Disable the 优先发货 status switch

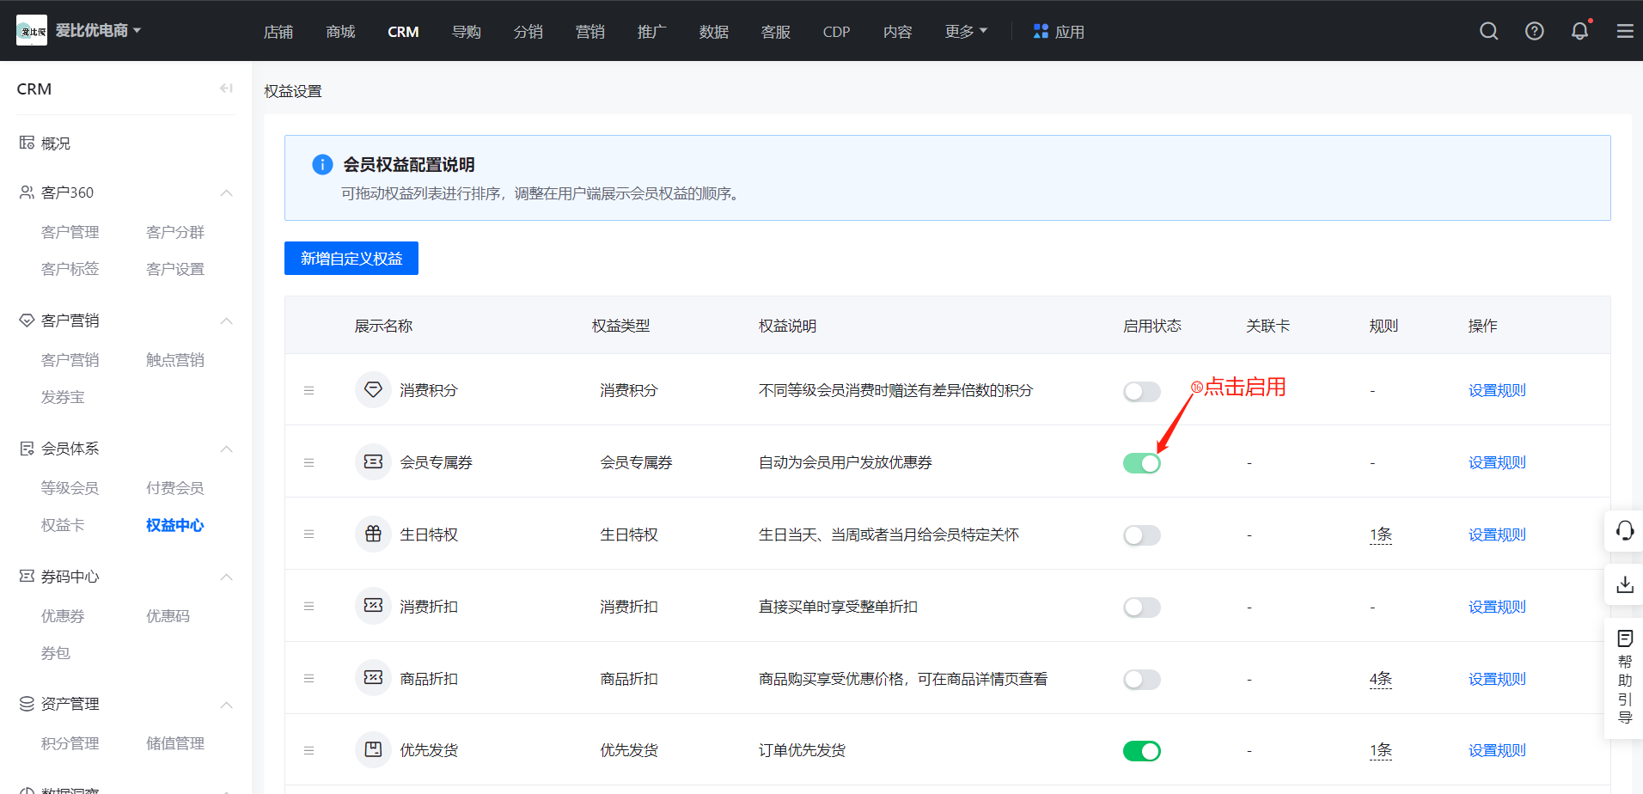pyautogui.click(x=1142, y=751)
